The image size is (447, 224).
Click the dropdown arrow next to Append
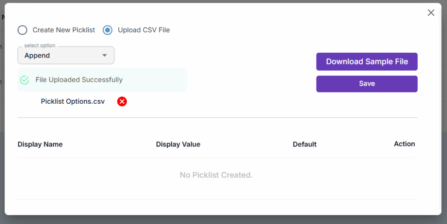coord(104,55)
